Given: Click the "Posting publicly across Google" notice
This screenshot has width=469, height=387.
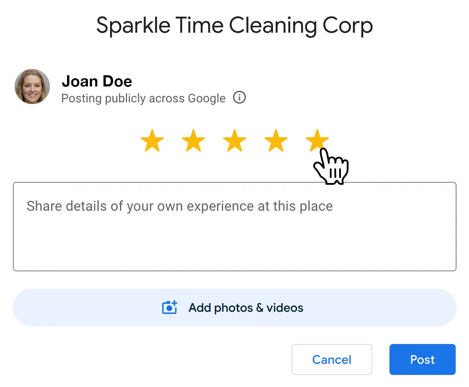Looking at the screenshot, I should click(143, 98).
